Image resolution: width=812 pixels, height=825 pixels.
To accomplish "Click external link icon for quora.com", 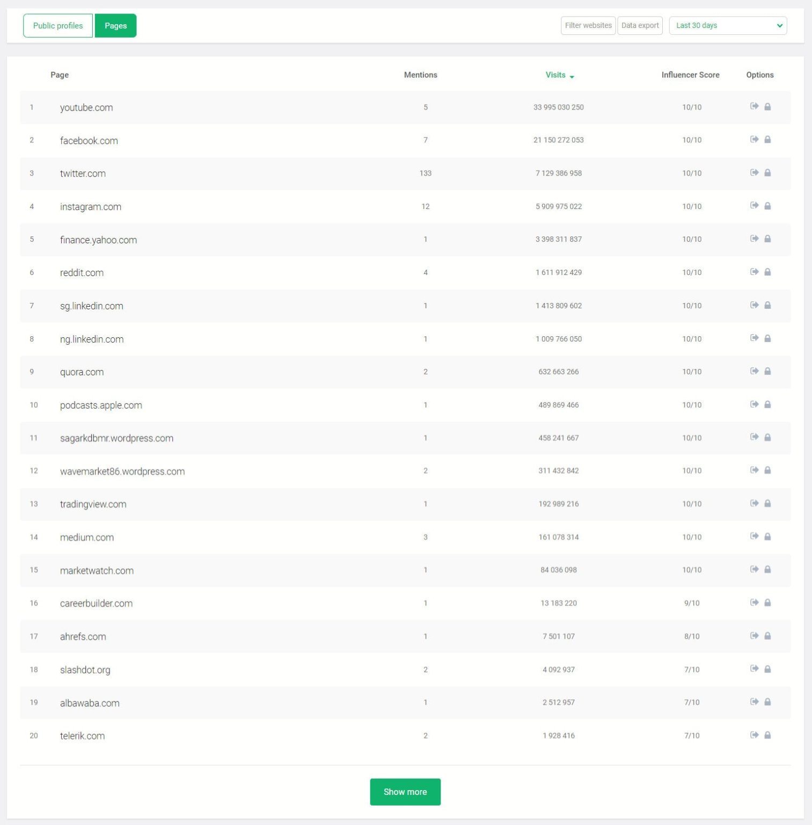I will click(x=754, y=371).
